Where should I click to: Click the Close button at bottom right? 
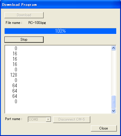click(104, 128)
